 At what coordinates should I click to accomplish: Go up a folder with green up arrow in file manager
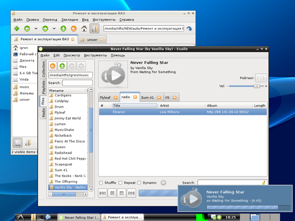tap(63, 29)
